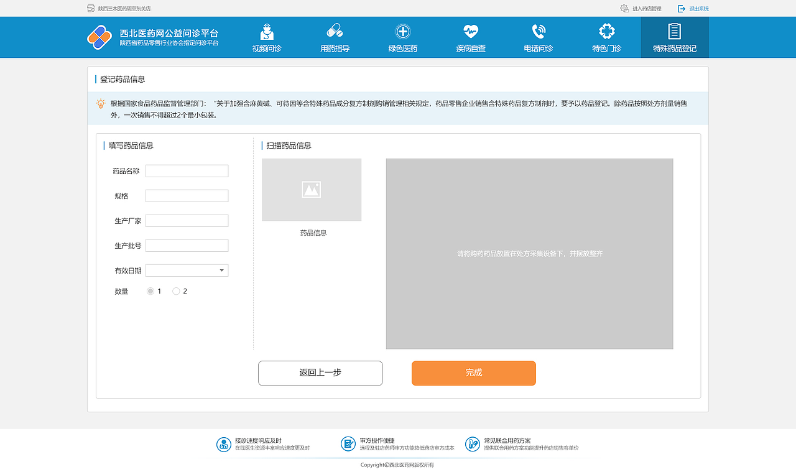Select quantity radio button 1
Image resolution: width=796 pixels, height=472 pixels.
click(x=150, y=290)
